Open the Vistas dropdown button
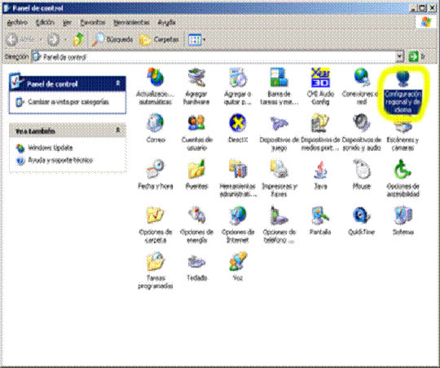 (196, 40)
